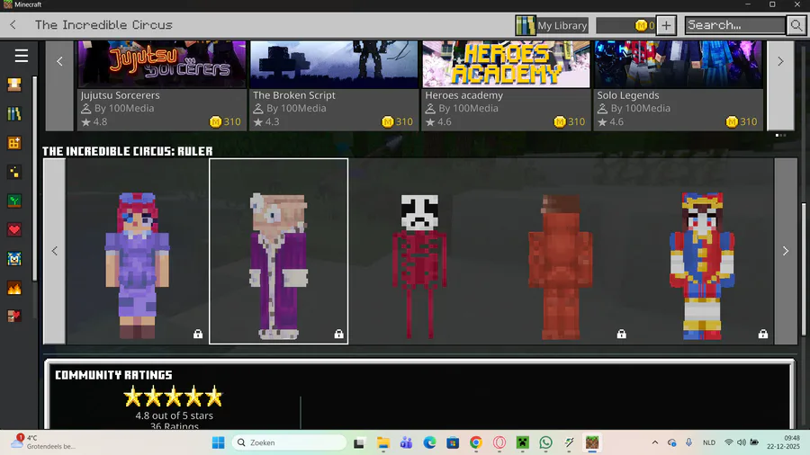Viewport: 810px width, 455px height.
Task: Open the bookshelf sidebar icon
Action: (x=14, y=114)
